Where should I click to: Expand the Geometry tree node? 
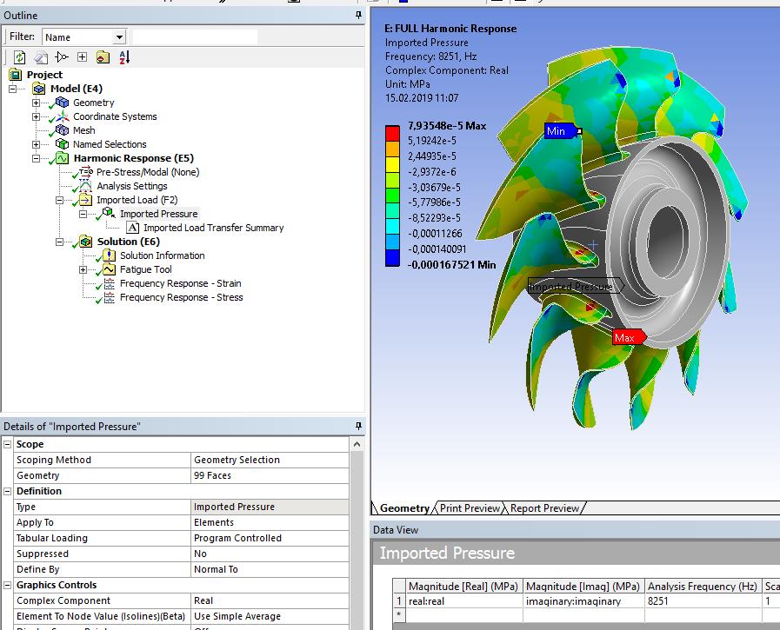36,103
